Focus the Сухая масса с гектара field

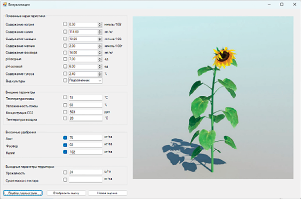[x=85, y=180]
